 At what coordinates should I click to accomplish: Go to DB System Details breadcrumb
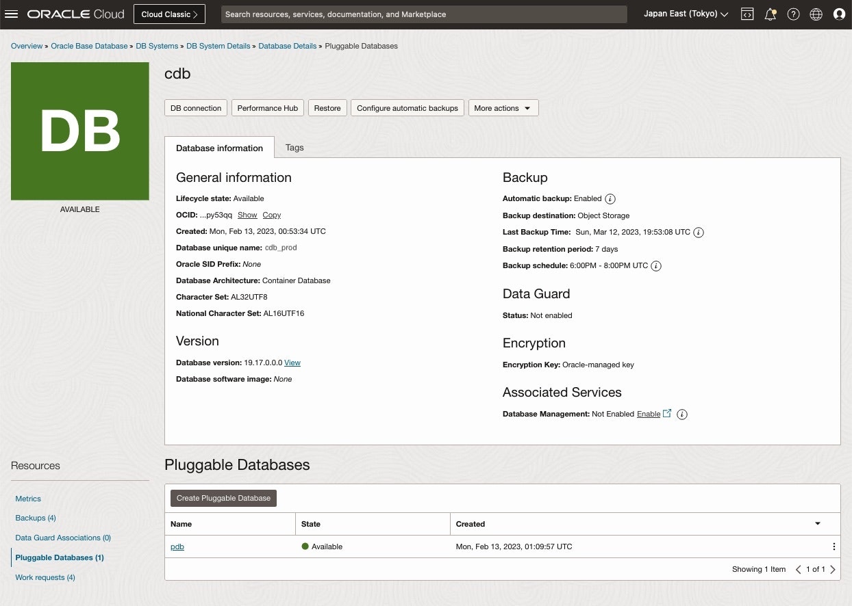(218, 46)
